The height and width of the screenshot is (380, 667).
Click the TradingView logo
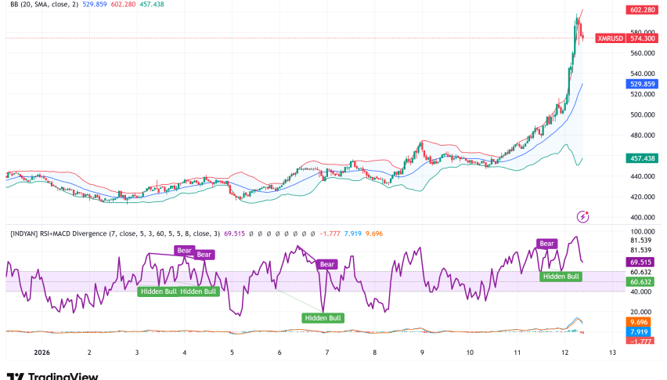[x=52, y=375]
